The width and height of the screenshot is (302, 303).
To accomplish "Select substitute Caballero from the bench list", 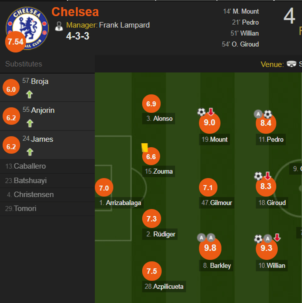I will 30,166.
